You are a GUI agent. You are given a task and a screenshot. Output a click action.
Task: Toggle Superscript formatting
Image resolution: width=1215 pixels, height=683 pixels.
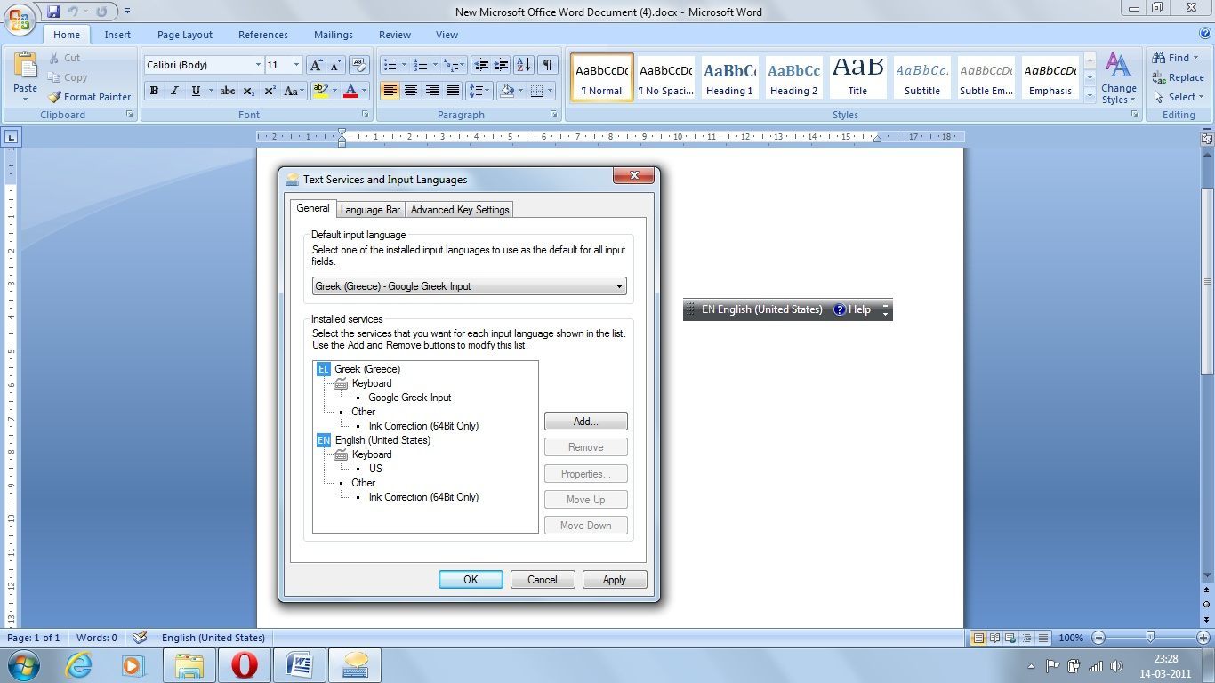point(270,91)
